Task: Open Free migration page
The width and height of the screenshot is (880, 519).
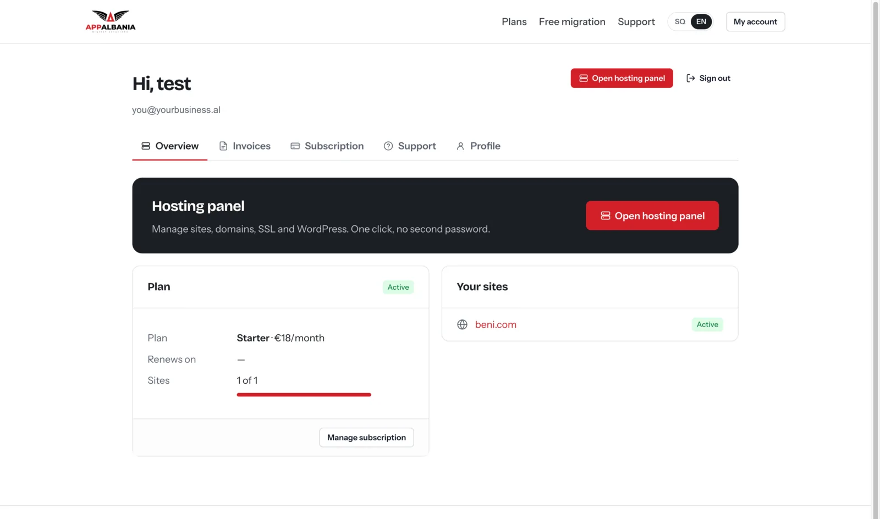Action: (572, 21)
